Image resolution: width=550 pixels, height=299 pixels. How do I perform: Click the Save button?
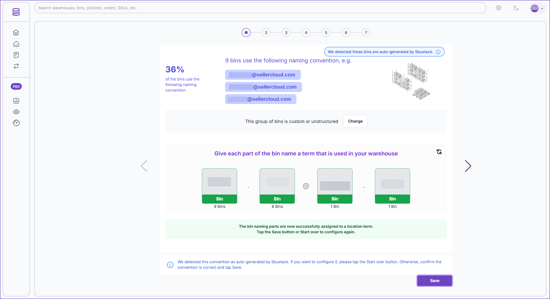click(435, 281)
